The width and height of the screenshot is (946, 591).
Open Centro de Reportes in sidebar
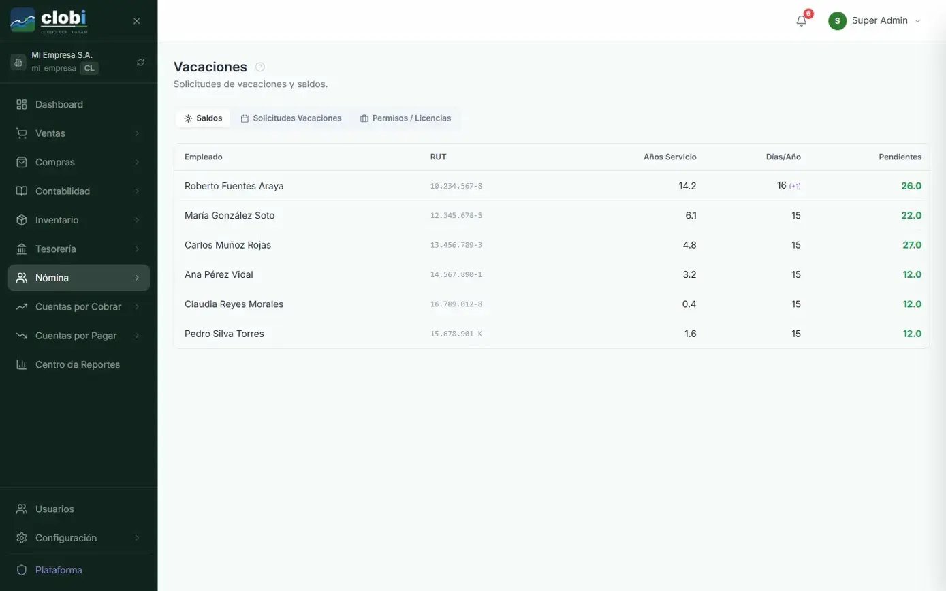click(77, 364)
